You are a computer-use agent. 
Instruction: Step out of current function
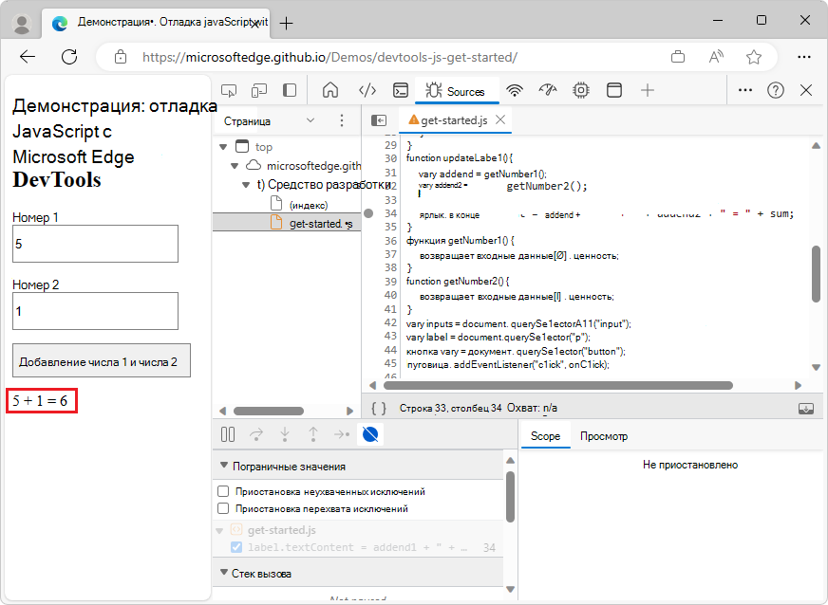click(313, 434)
